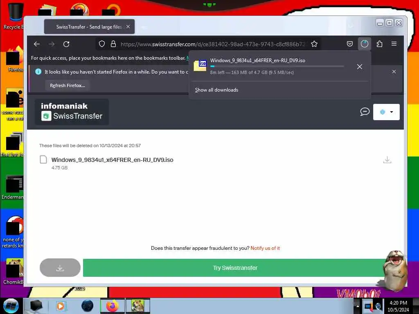
Task: Click the infomaniak SwissTransfer logo
Action: tap(72, 112)
